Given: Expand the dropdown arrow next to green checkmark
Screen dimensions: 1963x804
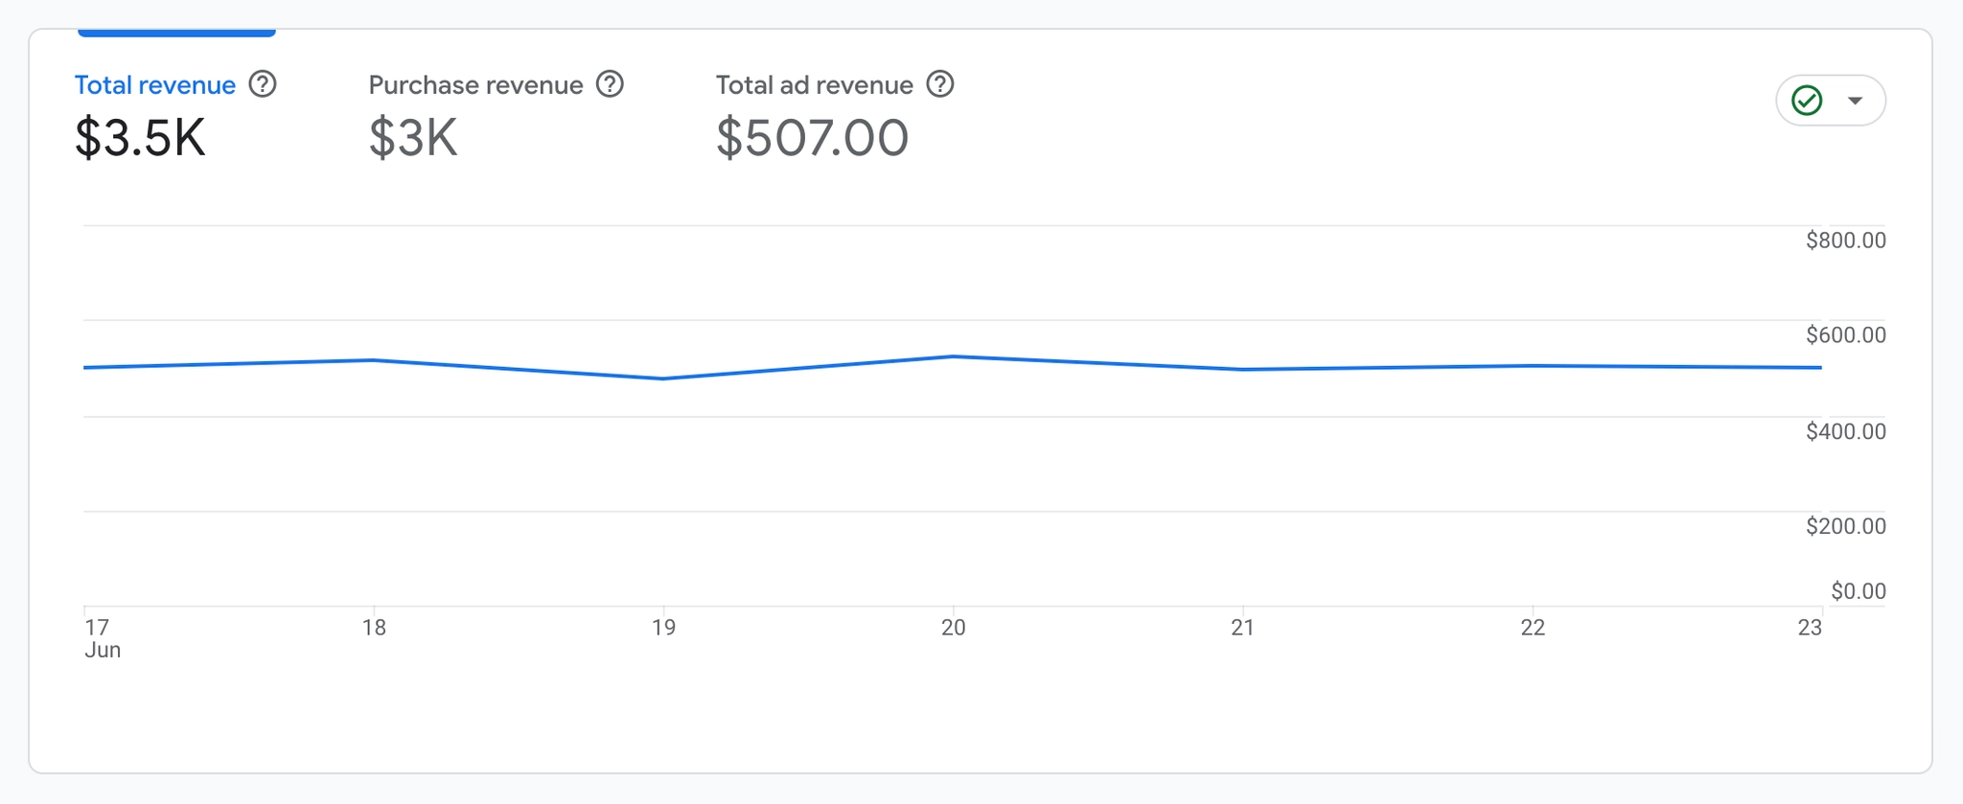Looking at the screenshot, I should click(1856, 101).
